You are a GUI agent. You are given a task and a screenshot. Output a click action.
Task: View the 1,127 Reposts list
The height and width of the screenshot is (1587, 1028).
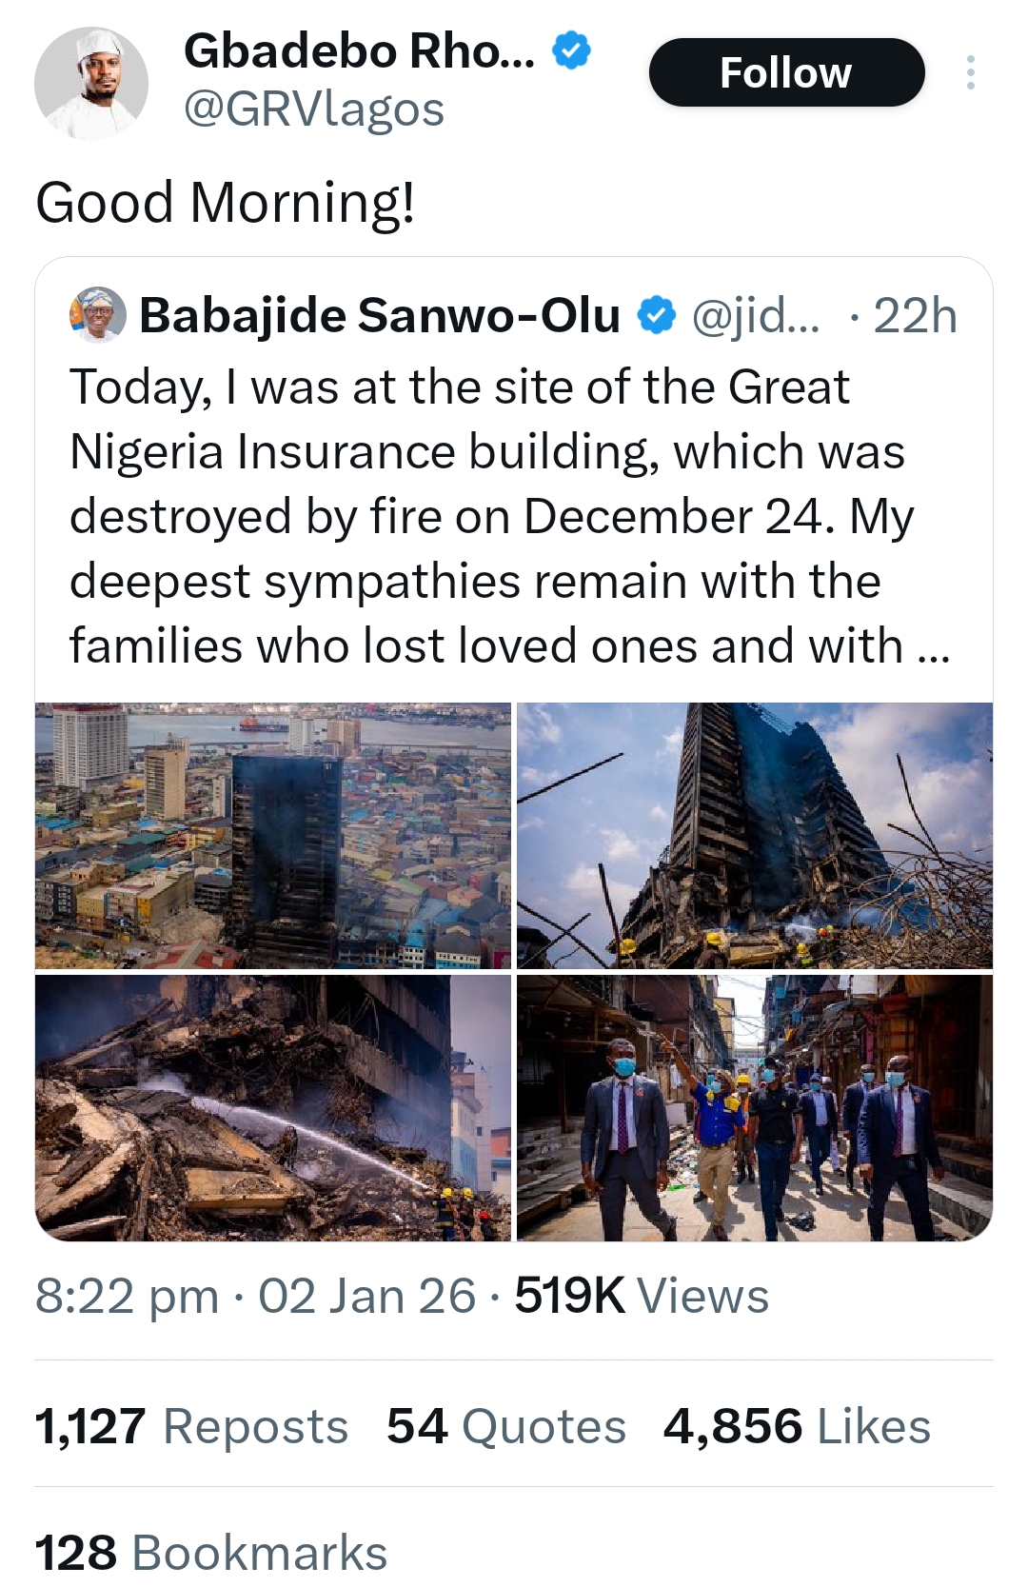191,1426
